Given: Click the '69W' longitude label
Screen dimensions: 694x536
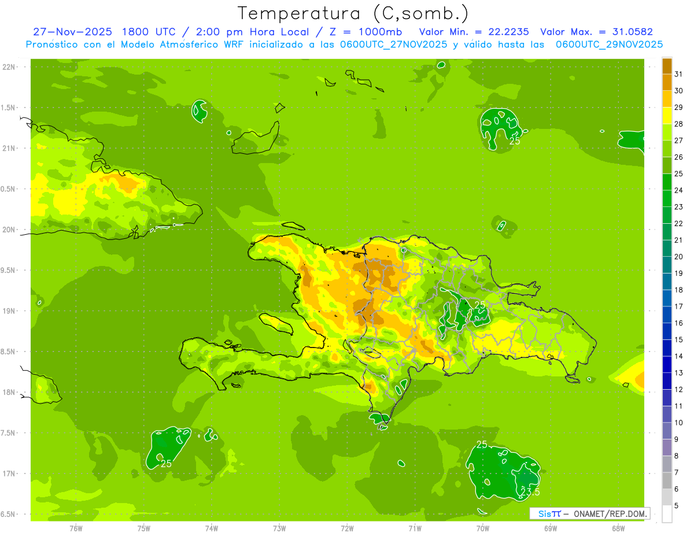Looking at the screenshot, I should click(x=551, y=528).
